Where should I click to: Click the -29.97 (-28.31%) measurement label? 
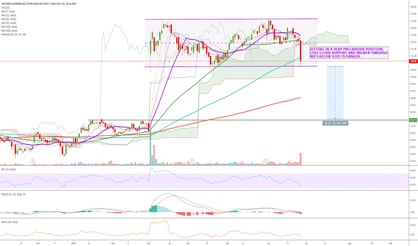coord(335,123)
